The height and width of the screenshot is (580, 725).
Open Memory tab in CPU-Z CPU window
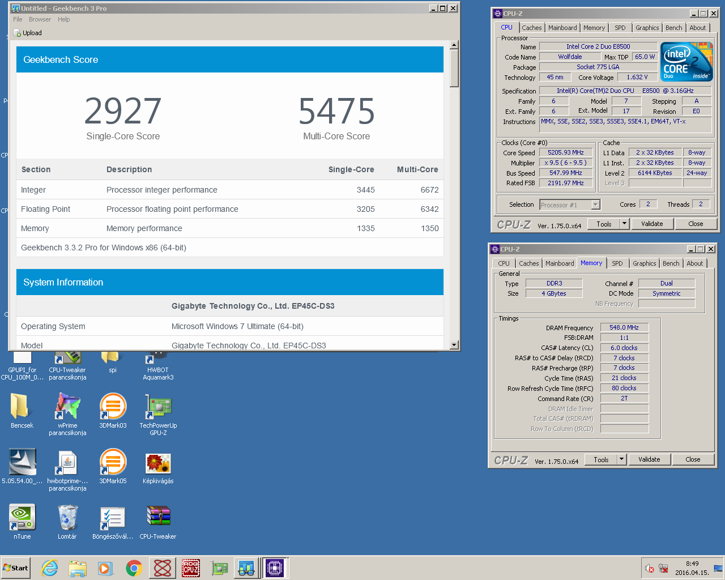[594, 28]
